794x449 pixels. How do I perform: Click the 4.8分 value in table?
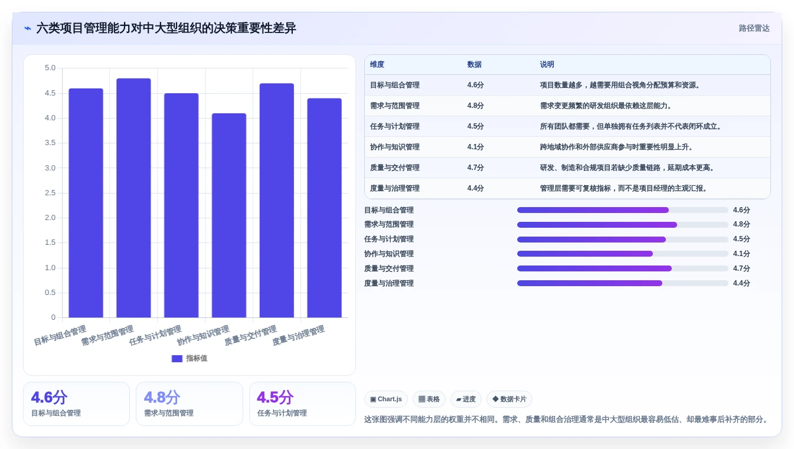click(475, 106)
